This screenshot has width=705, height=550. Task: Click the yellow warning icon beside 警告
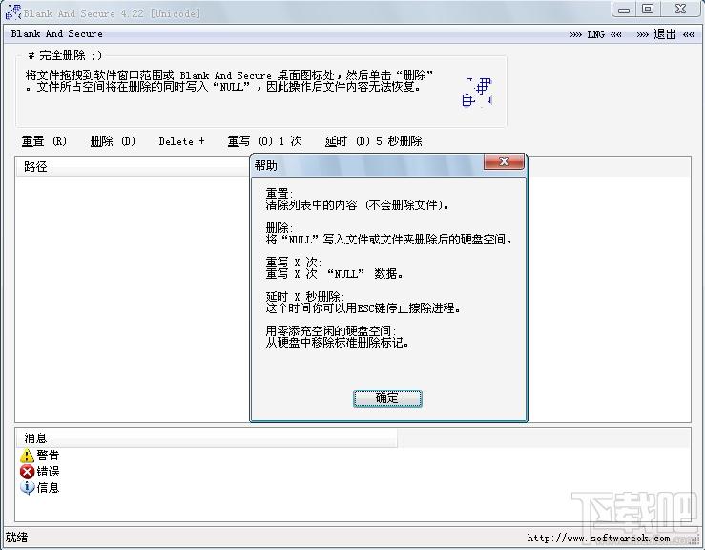pos(27,455)
